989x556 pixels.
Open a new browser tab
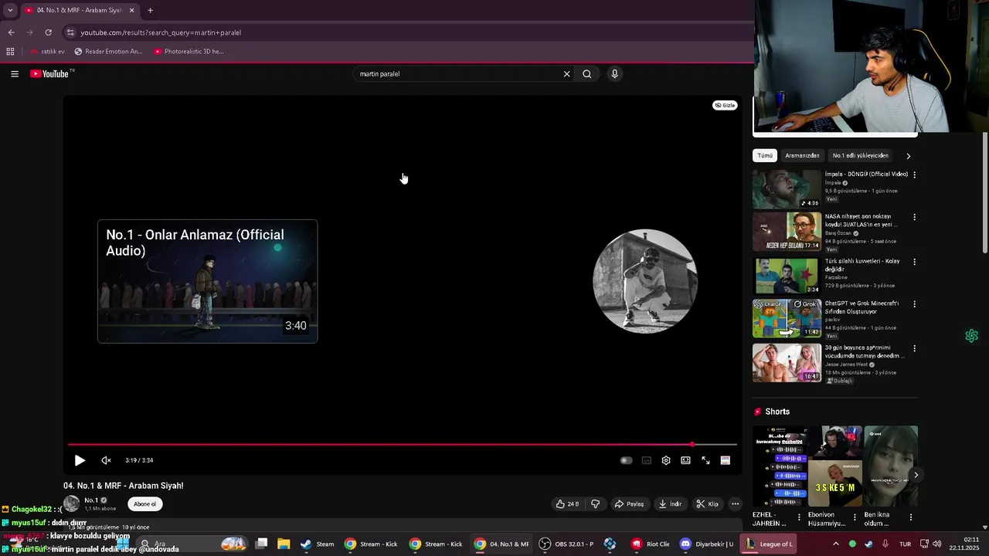150,10
